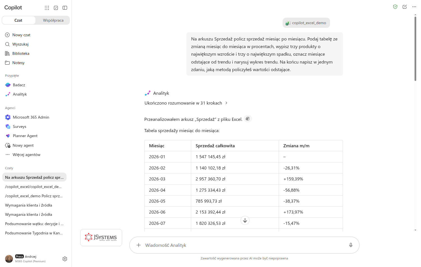
Task: Click the Analityk agent icon above the response
Action: (x=147, y=93)
